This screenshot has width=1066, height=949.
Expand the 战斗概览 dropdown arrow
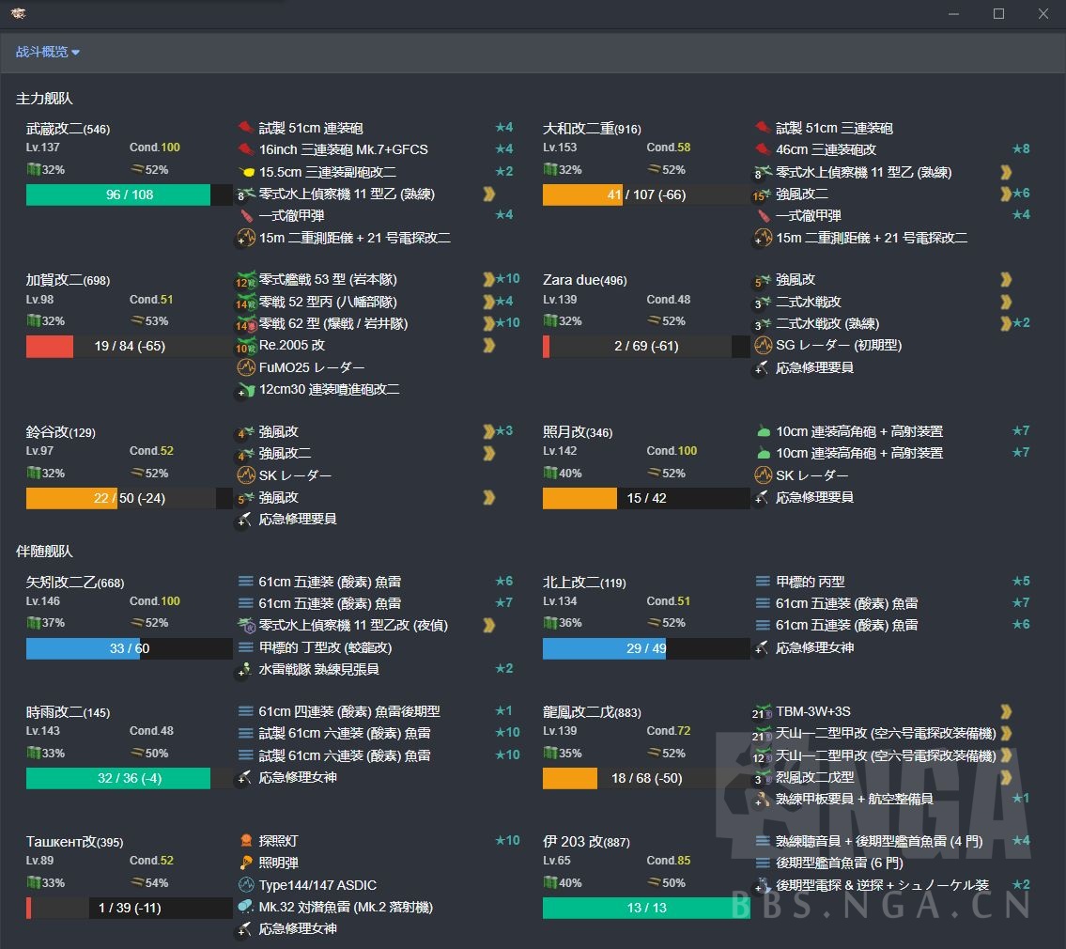74,53
